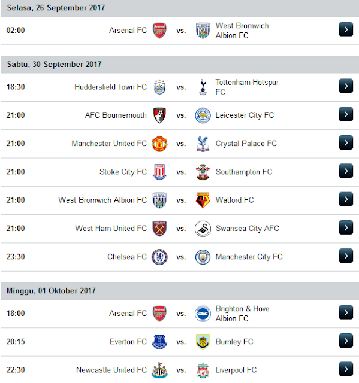Image resolution: width=359 pixels, height=383 pixels.
Task: Click the Watford FC badge
Action: point(203,200)
